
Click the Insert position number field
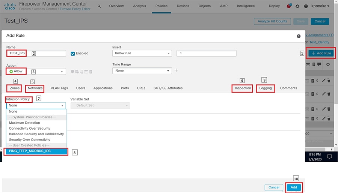coord(206,53)
